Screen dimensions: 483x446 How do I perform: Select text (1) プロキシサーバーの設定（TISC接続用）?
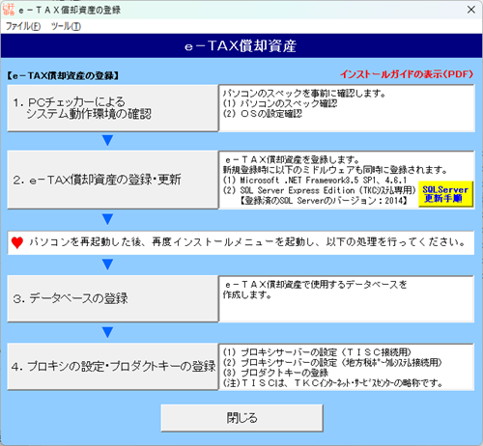point(317,352)
